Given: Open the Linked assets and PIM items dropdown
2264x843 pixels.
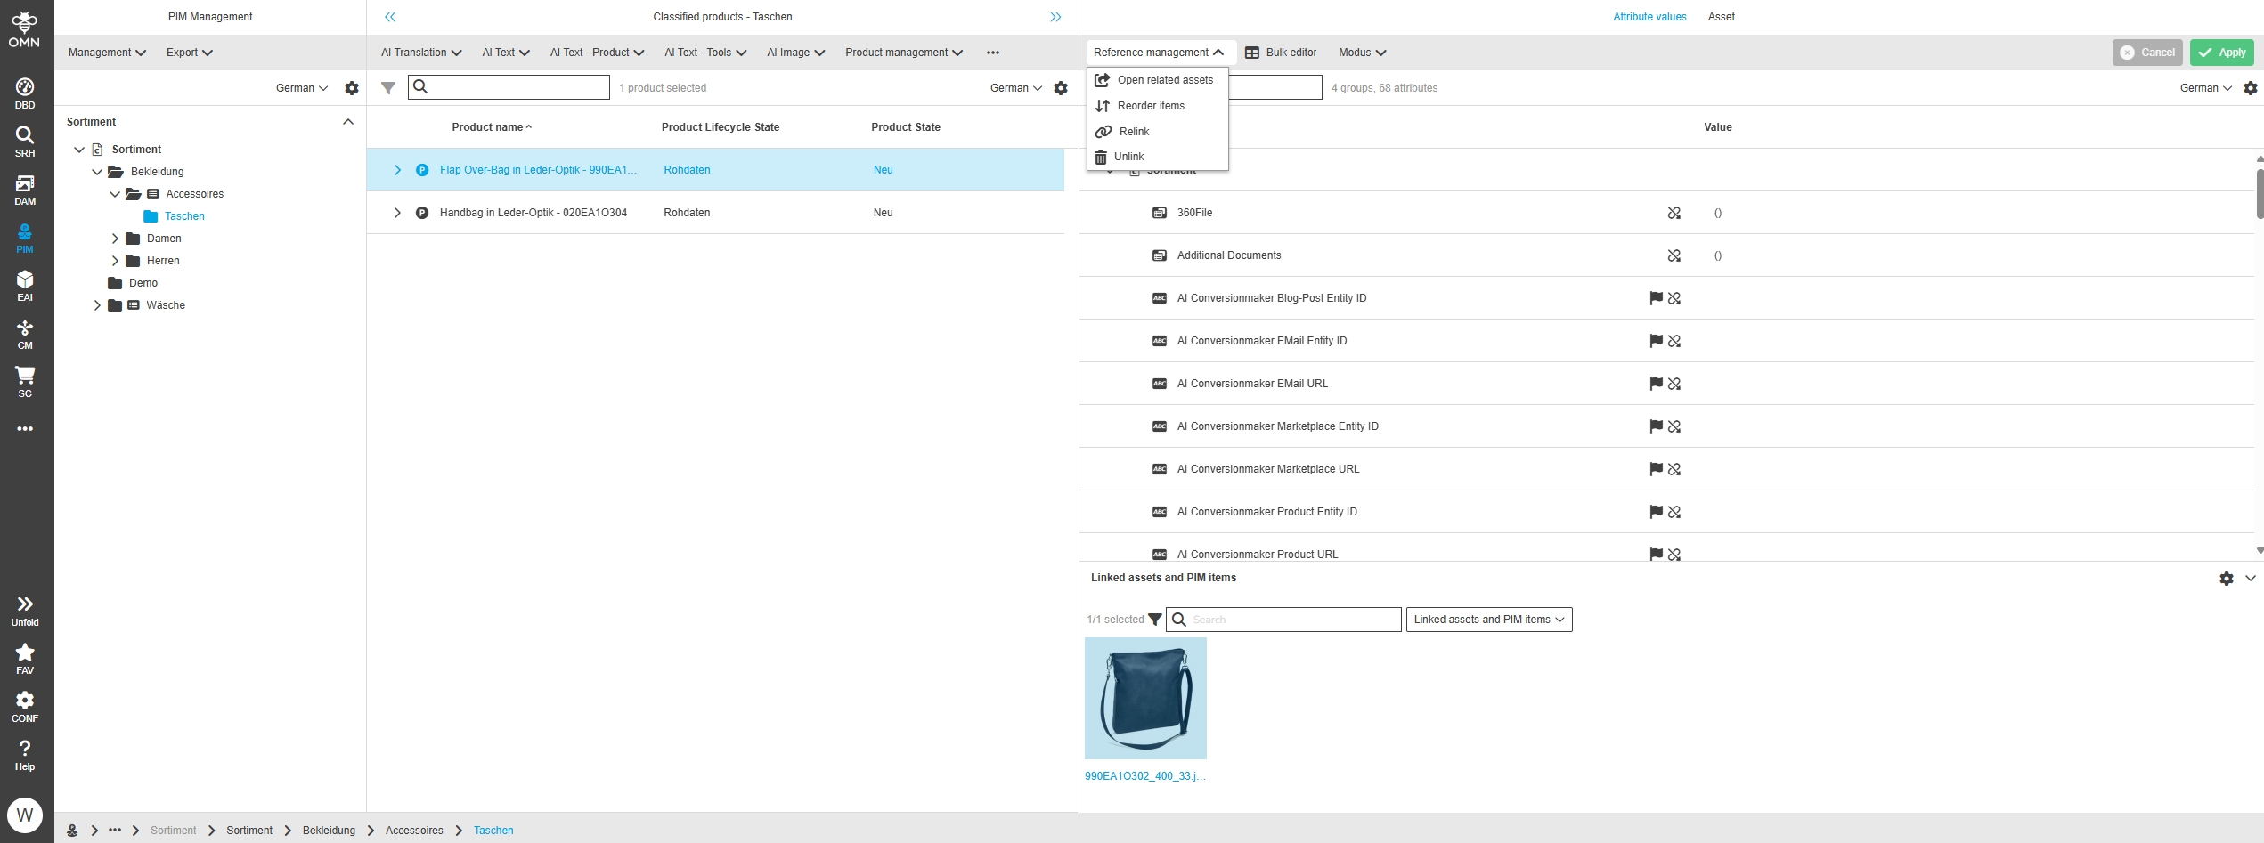Looking at the screenshot, I should point(1488,620).
